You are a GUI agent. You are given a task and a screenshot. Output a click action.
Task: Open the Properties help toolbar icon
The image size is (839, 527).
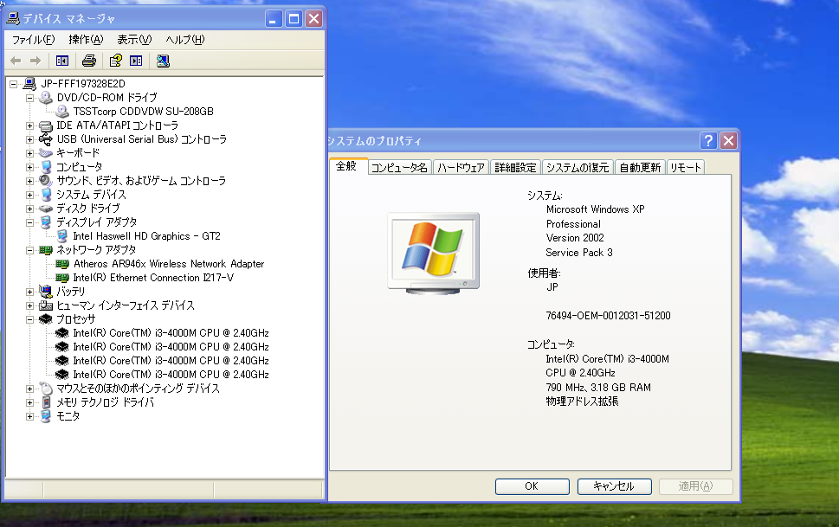pos(115,61)
